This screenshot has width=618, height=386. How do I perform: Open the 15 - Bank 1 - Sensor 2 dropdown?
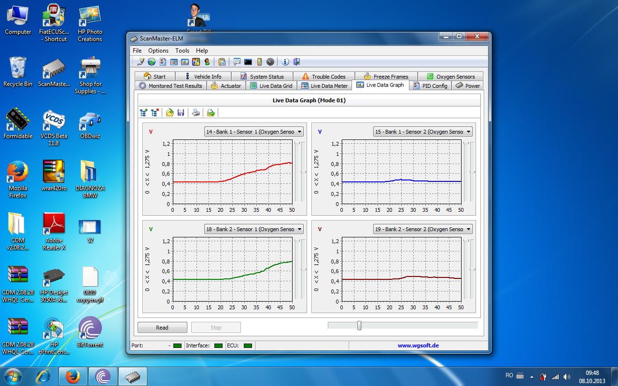pos(423,132)
